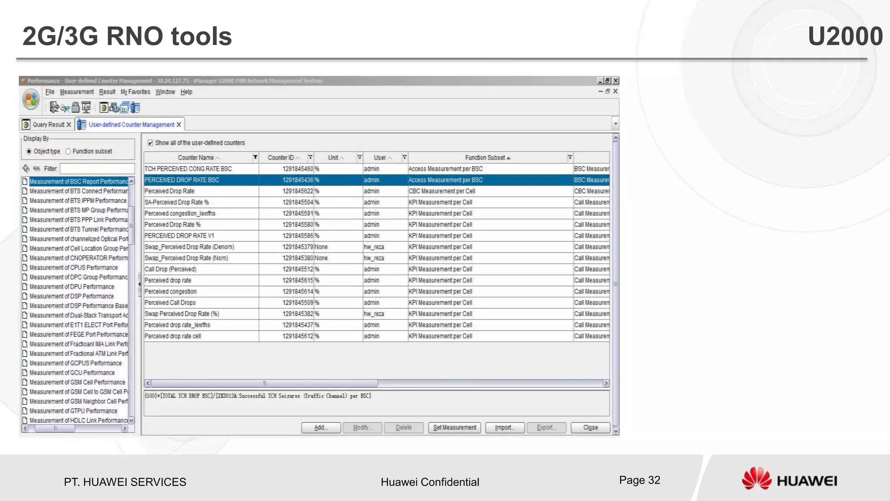The width and height of the screenshot is (890, 501).
Task: Click page icon of Measurement of GCU Performance
Action: (x=25, y=373)
